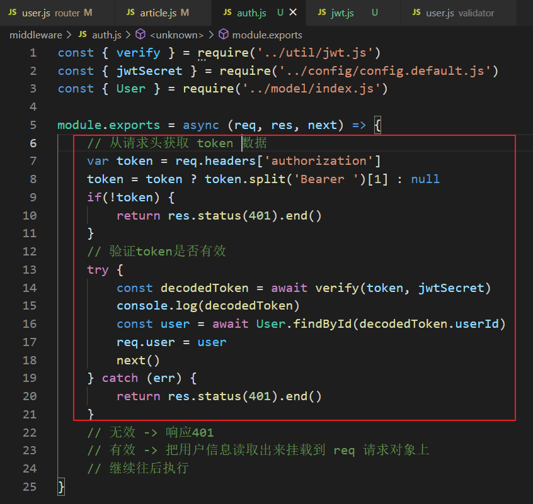Click 'verify' identifier on line 1
533x504 pixels.
click(138, 53)
